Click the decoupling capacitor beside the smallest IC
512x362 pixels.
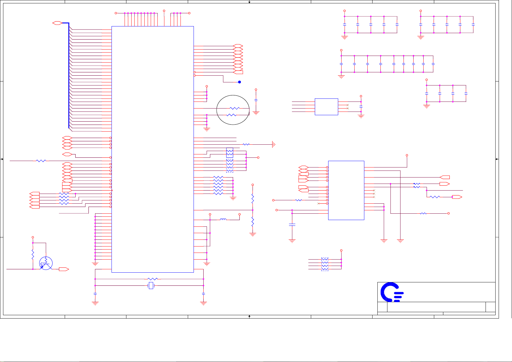click(x=361, y=107)
